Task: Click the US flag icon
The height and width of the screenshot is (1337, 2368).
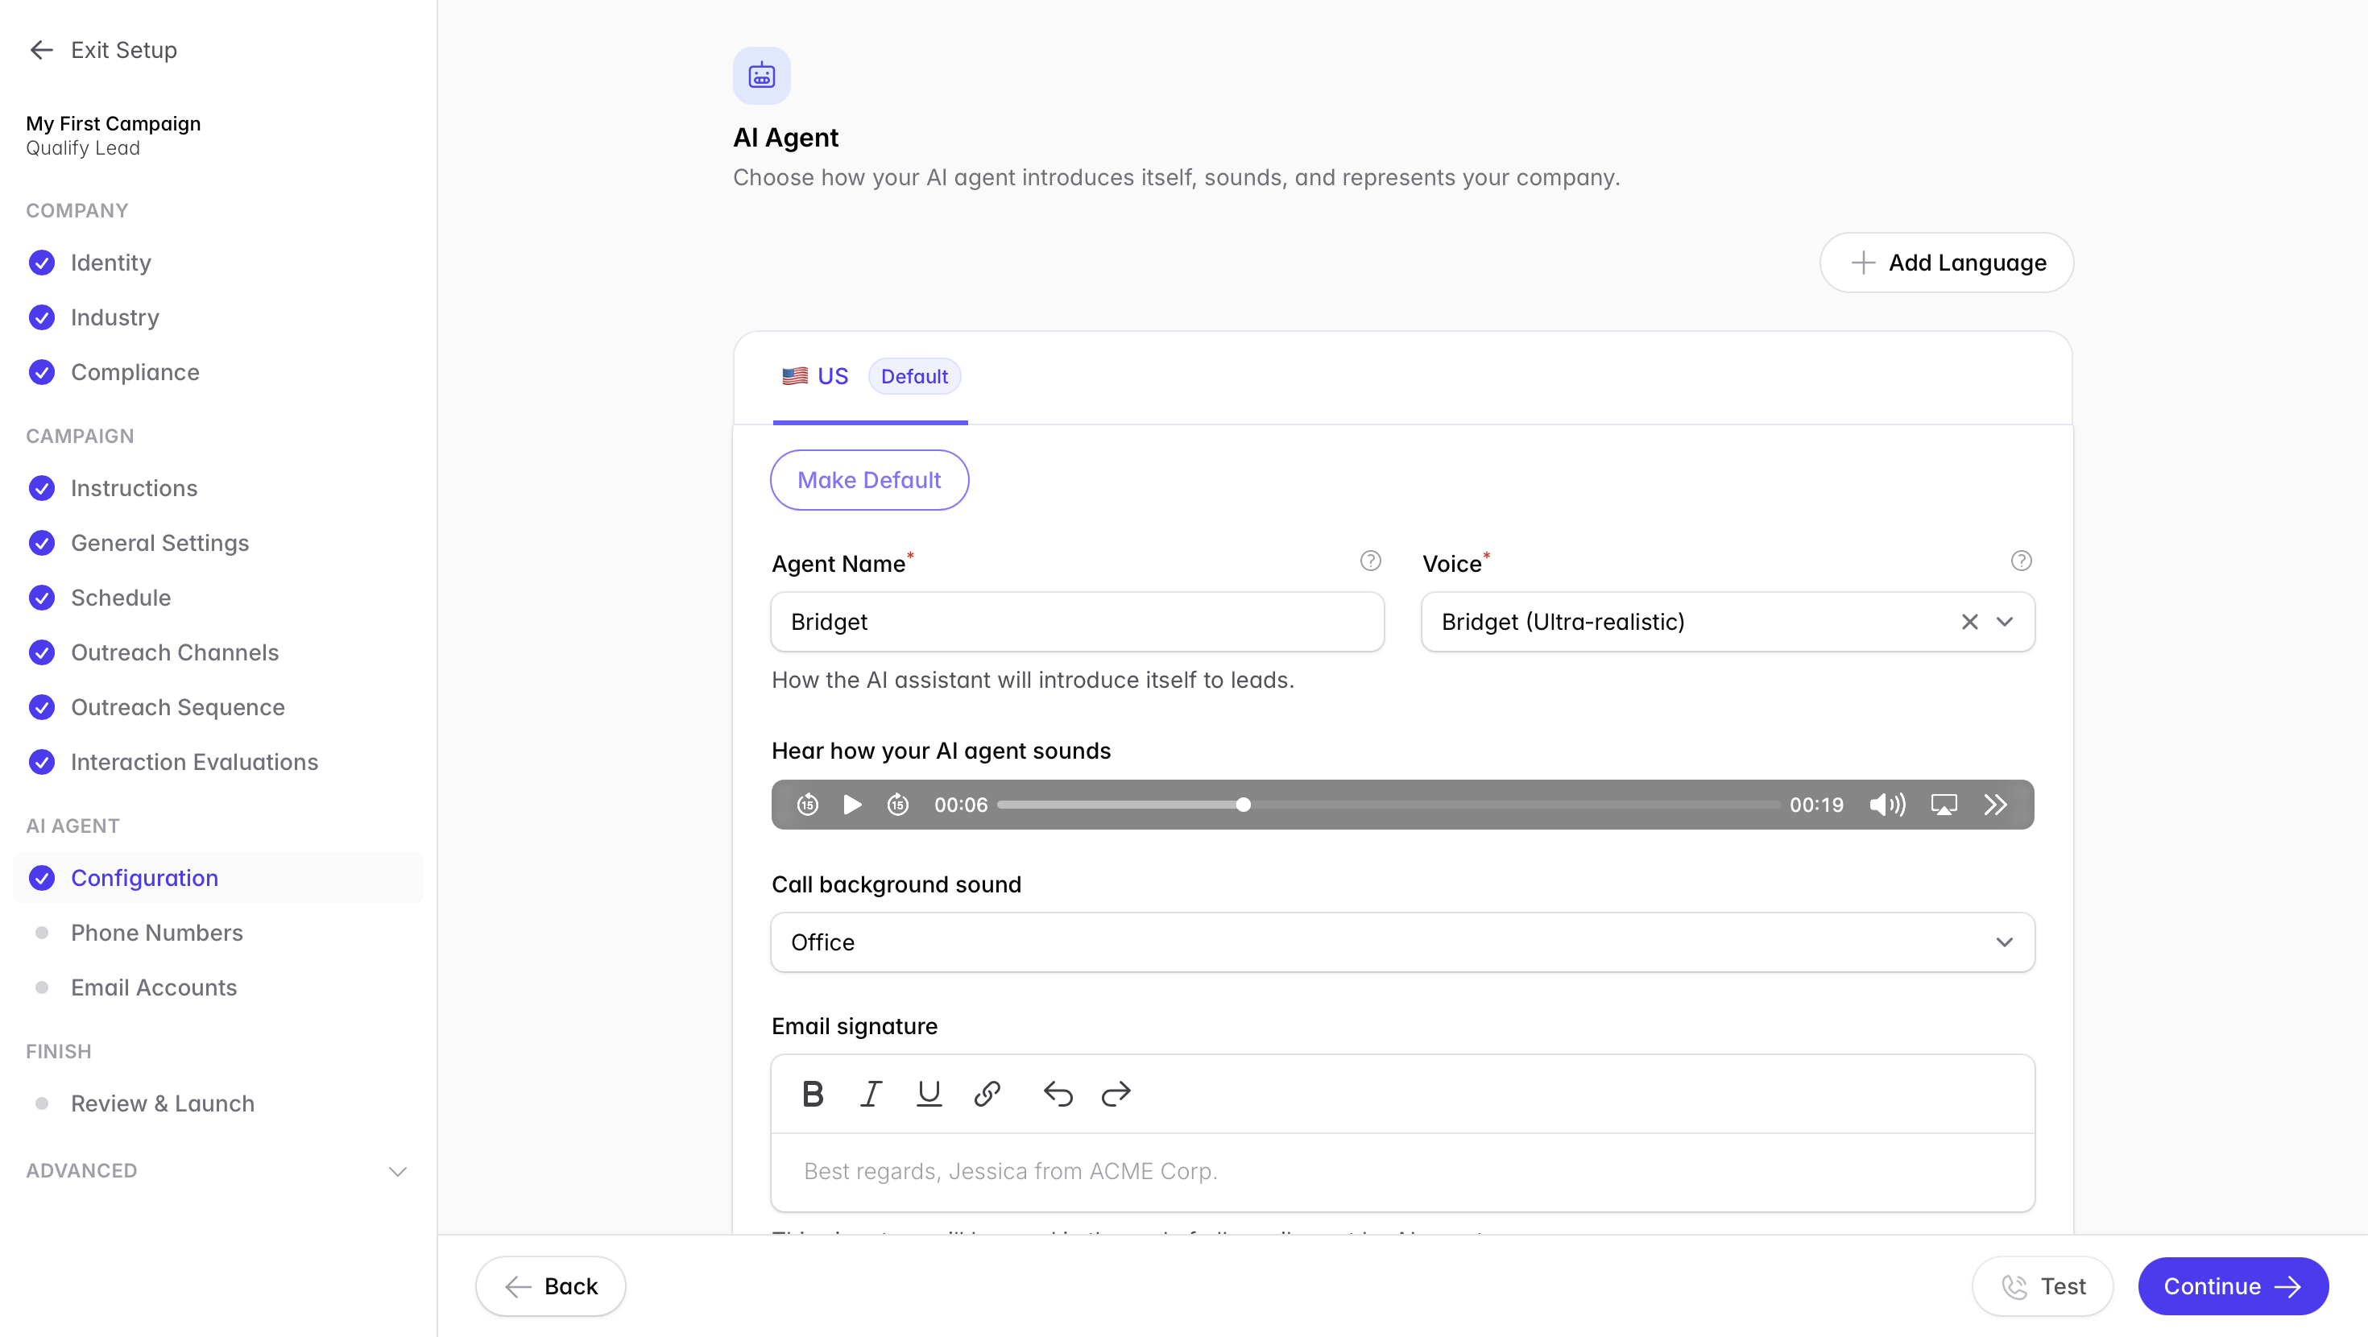Action: point(795,376)
